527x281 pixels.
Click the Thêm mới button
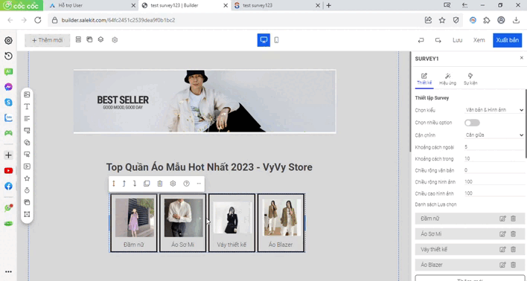pyautogui.click(x=48, y=40)
